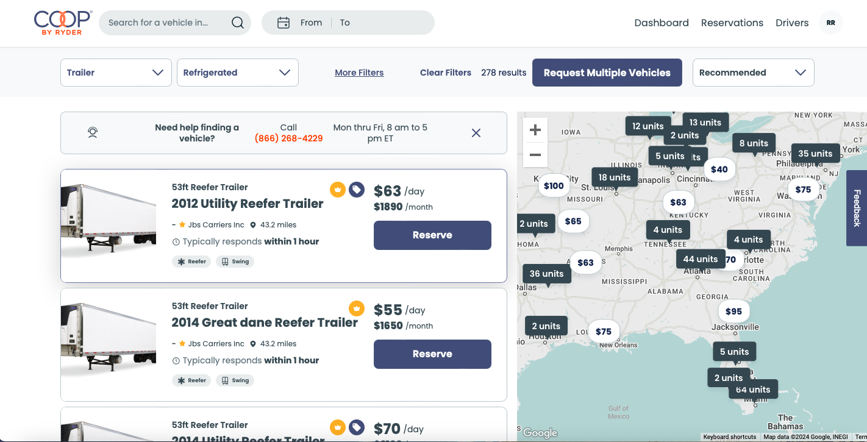
Task: Open the Drivers page
Action: [x=792, y=23]
